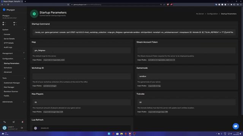The height and width of the screenshot is (136, 243).
Task: Click the Physgun logo in the sidebar
Action: coord(4,10)
